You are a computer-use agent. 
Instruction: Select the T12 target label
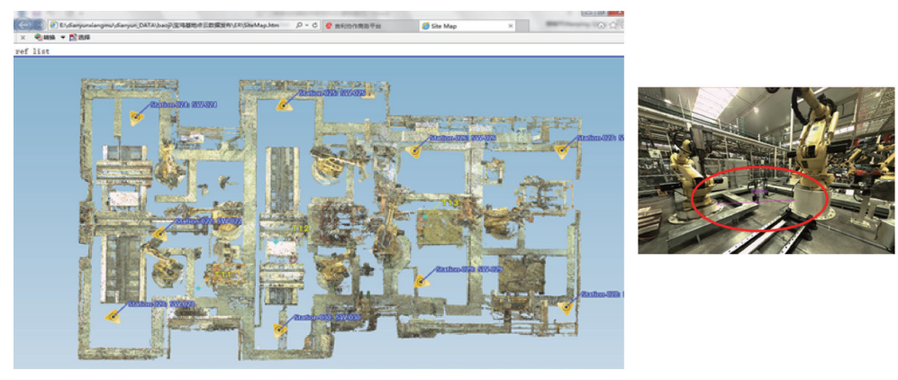pyautogui.click(x=301, y=229)
